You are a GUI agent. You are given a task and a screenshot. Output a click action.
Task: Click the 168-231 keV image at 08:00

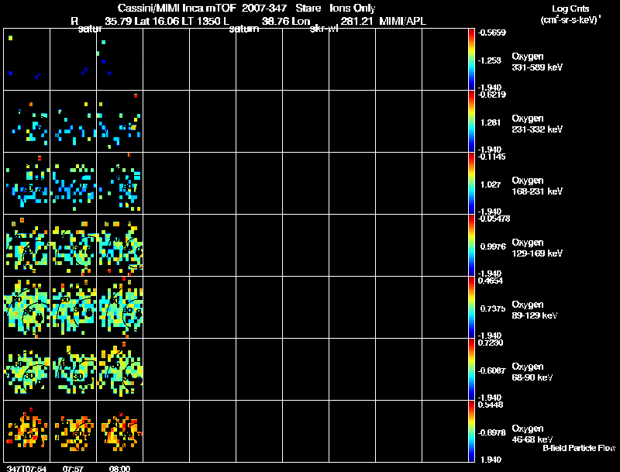pos(120,183)
